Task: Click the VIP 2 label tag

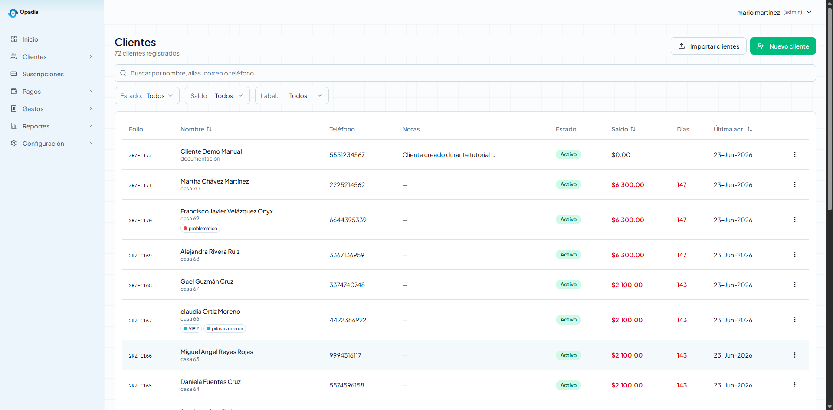Action: (x=191, y=328)
